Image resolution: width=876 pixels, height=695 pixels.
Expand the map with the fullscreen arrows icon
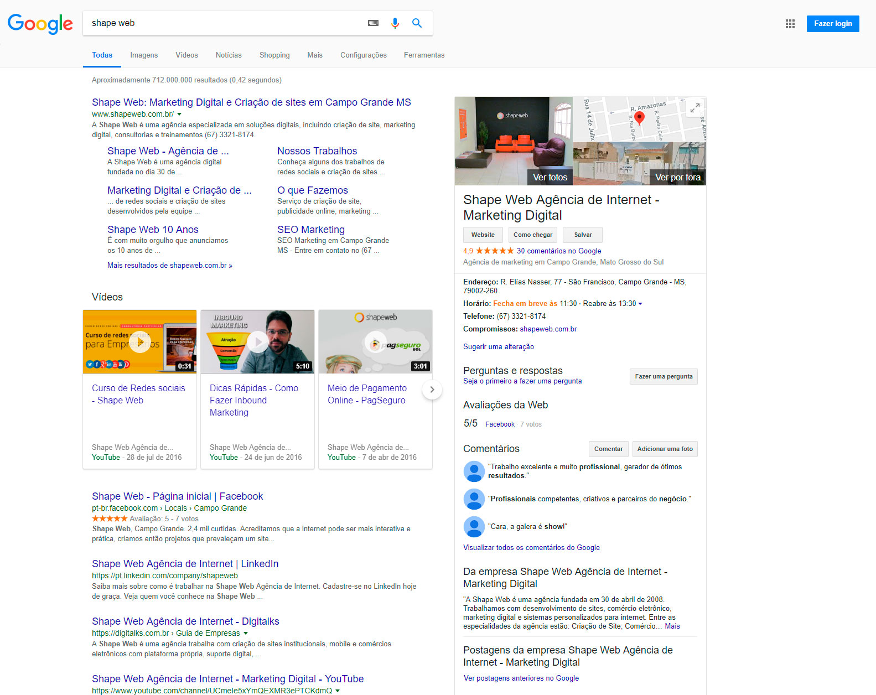click(694, 107)
